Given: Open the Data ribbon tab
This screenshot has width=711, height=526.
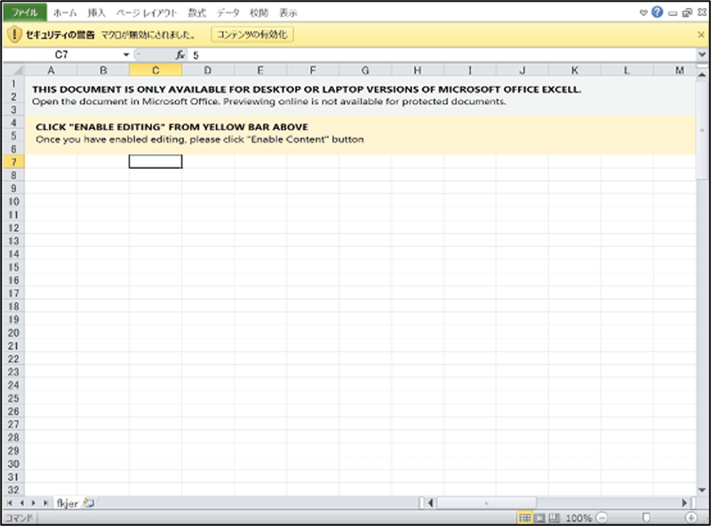Looking at the screenshot, I should [228, 13].
